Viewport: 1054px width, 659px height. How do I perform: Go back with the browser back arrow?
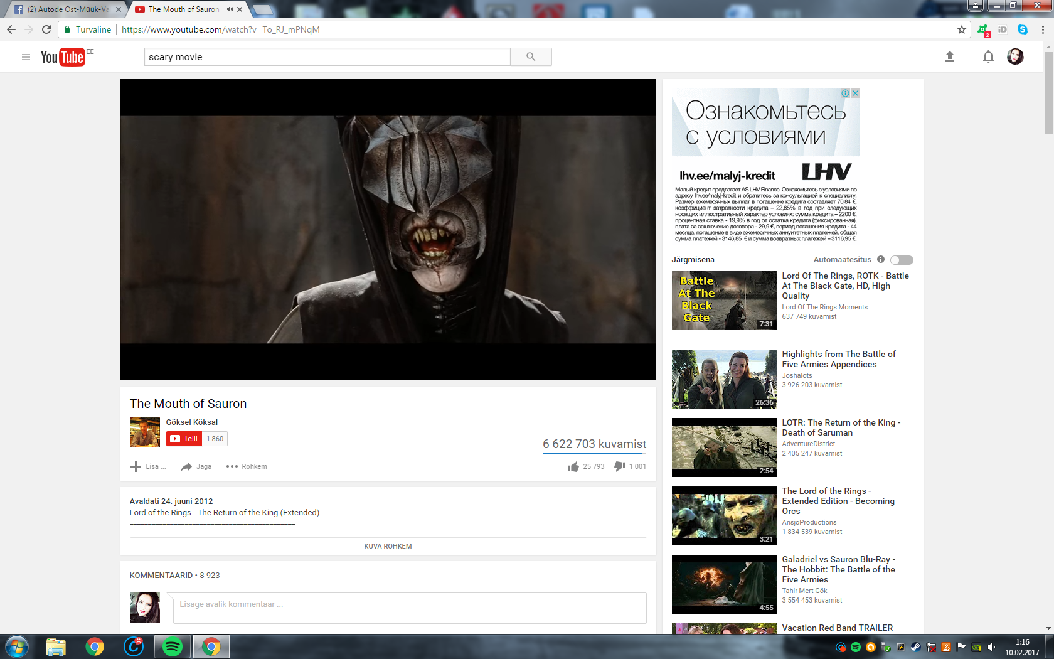pos(11,29)
